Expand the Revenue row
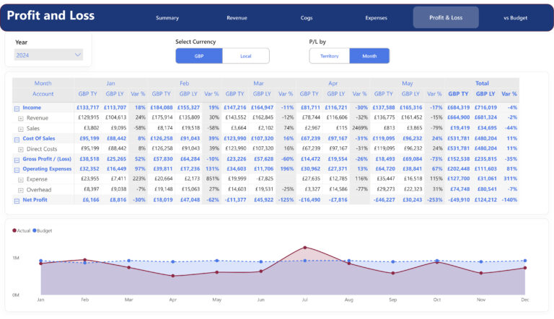This screenshot has height=319, width=554. [x=19, y=118]
